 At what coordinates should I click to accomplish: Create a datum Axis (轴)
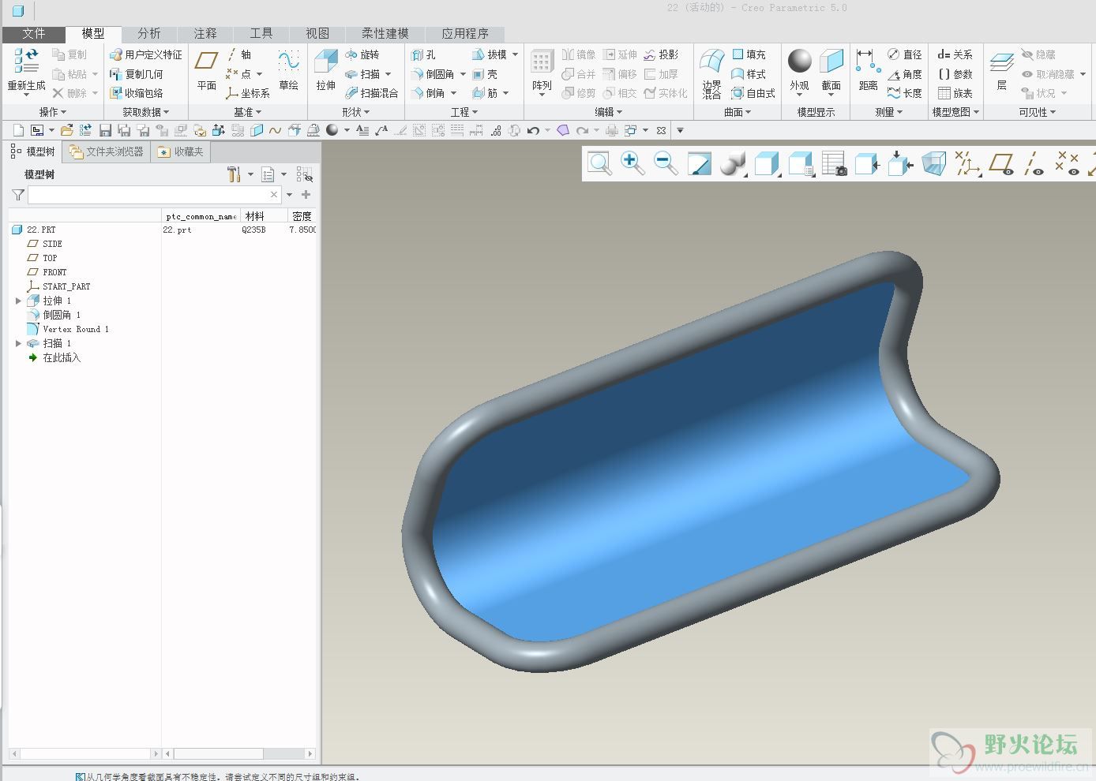click(238, 54)
